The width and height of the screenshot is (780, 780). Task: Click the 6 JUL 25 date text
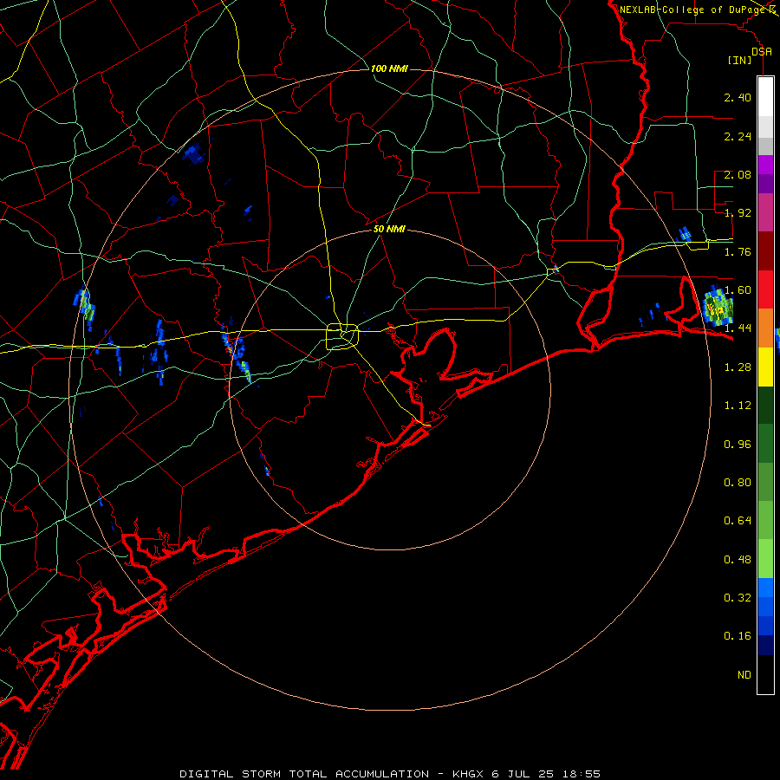(x=523, y=774)
